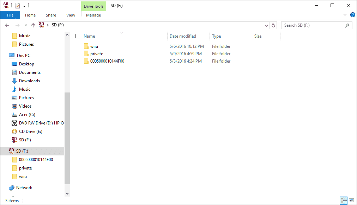This screenshot has height=205, width=357.
Task: Switch to the Share ribbon tab
Action: click(x=51, y=15)
